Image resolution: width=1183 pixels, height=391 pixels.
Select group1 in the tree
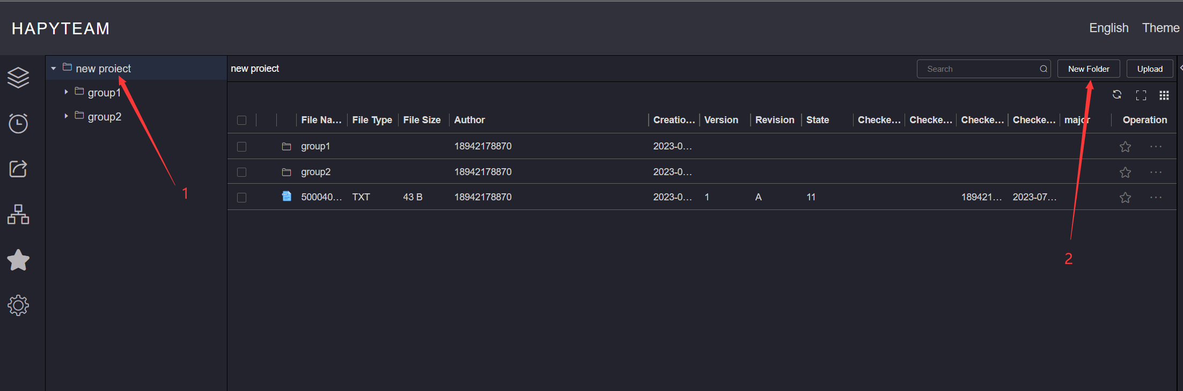[x=104, y=93]
